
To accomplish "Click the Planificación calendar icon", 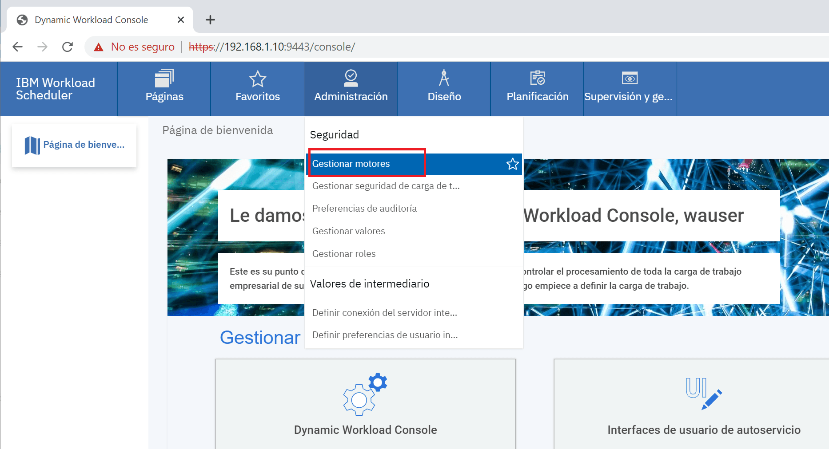I will (538, 78).
